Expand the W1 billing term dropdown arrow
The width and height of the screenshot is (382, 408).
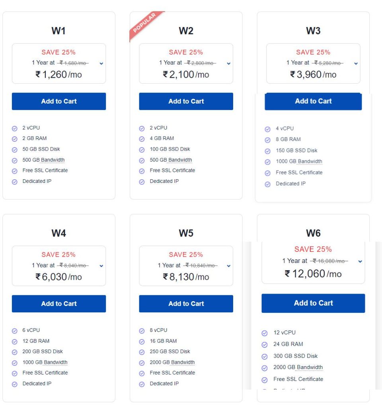tap(101, 63)
